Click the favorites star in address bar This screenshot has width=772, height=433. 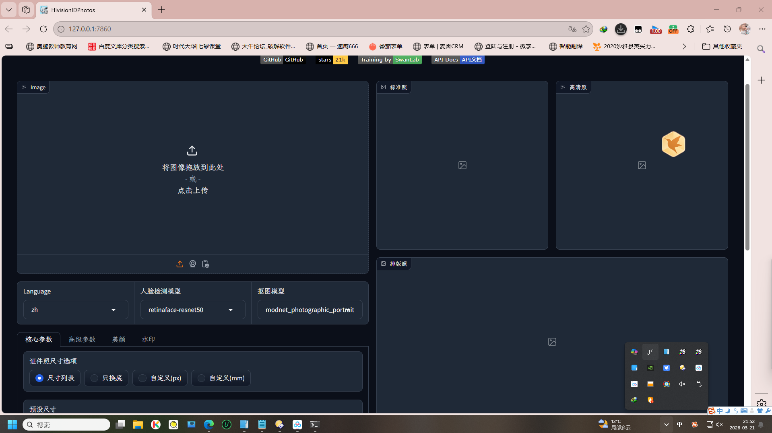click(x=586, y=29)
